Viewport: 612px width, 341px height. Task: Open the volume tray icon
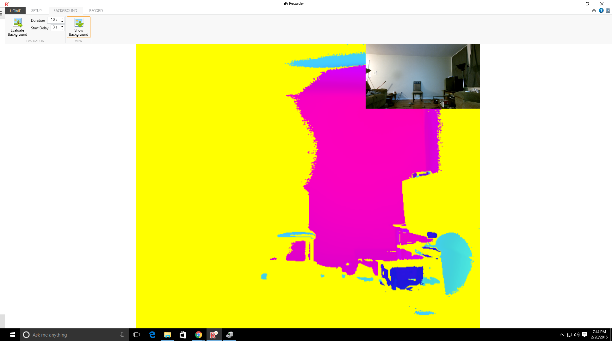pos(577,335)
